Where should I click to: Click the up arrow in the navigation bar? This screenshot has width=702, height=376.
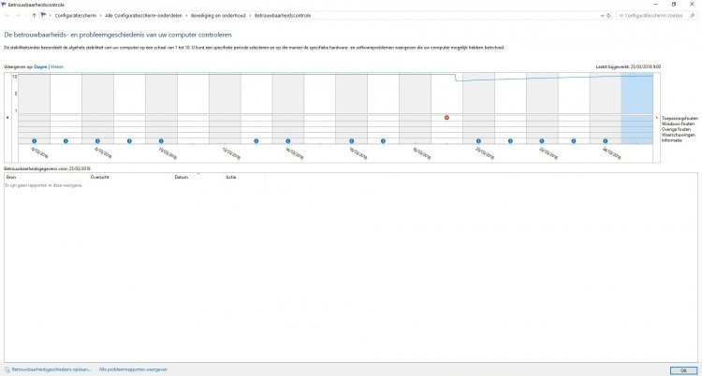(35, 15)
